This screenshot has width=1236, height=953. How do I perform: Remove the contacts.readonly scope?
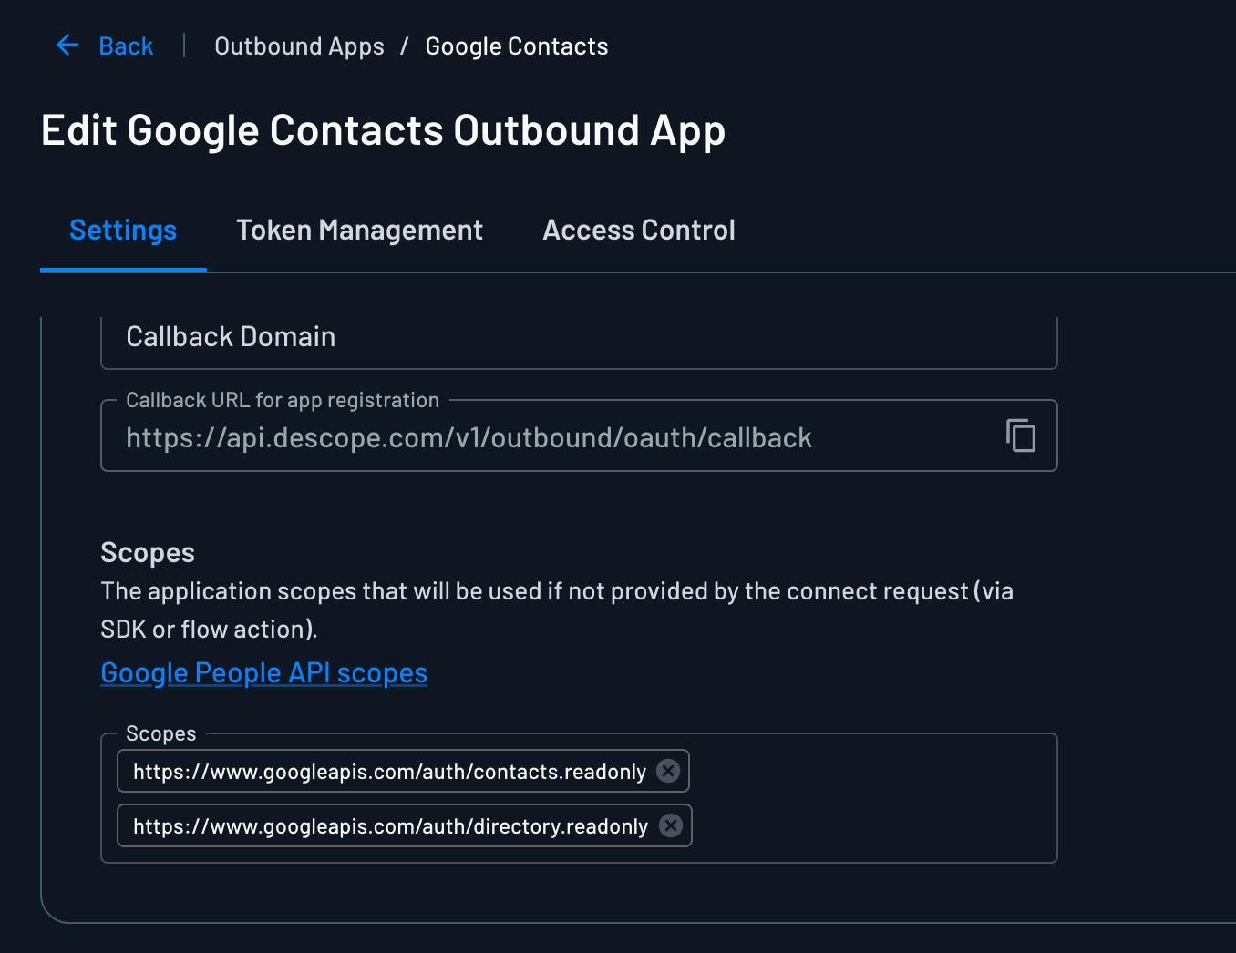[x=668, y=771]
